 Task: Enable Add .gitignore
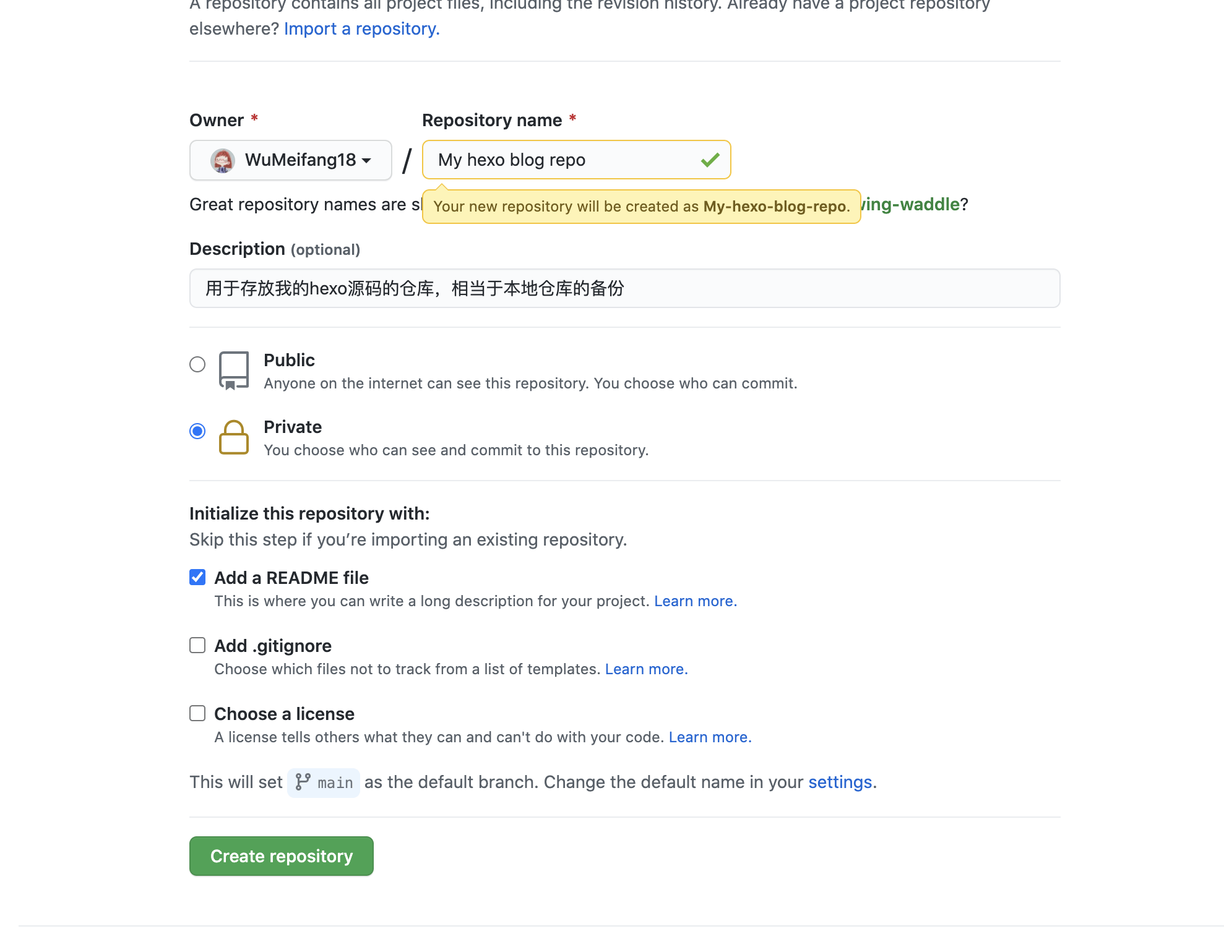[x=197, y=645]
